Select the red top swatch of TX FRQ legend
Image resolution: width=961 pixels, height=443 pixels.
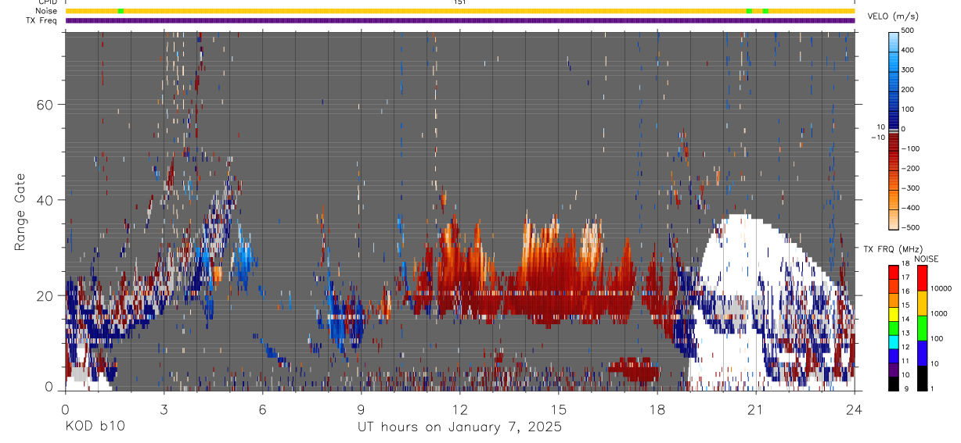893,273
